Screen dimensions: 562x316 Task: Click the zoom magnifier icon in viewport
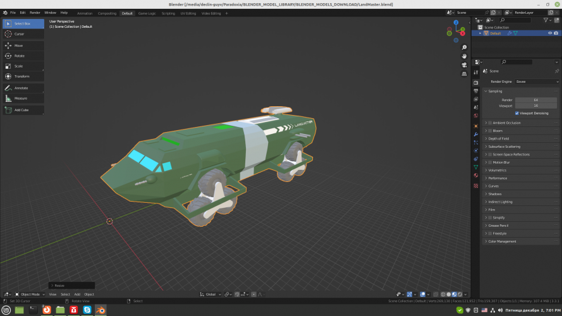(465, 46)
